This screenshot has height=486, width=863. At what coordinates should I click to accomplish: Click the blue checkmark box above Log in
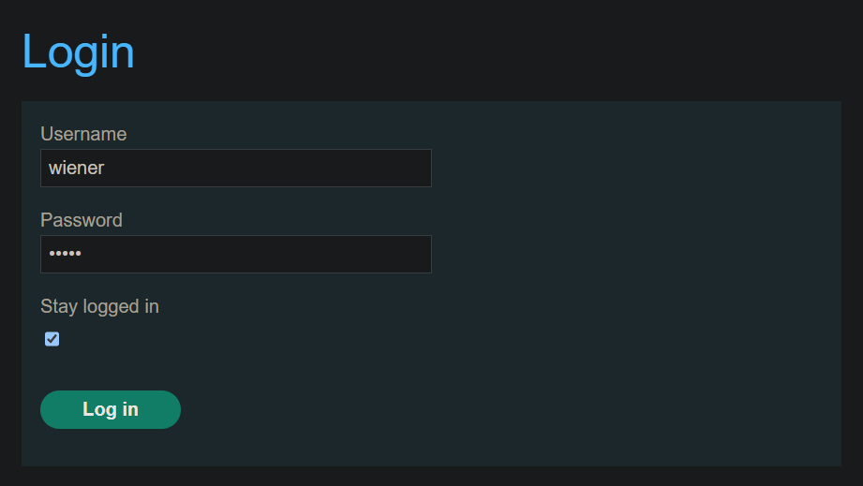click(x=52, y=339)
